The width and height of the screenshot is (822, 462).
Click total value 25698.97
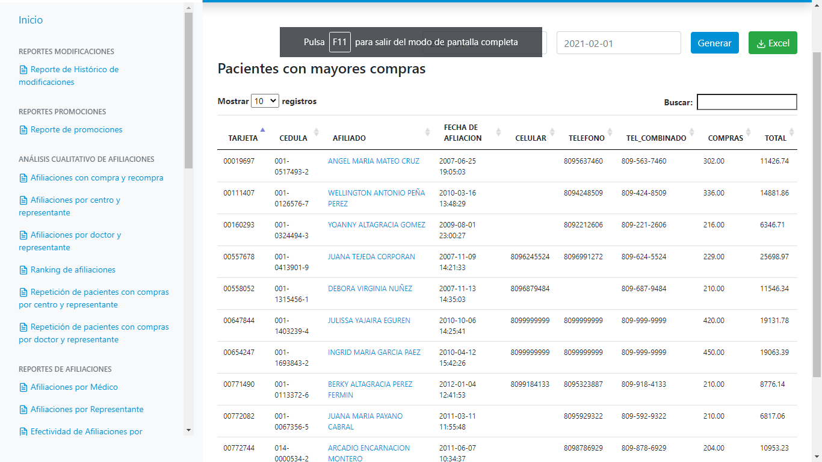click(774, 257)
